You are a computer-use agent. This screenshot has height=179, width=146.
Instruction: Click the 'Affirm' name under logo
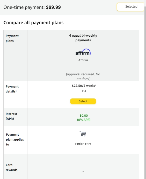pyautogui.click(x=83, y=60)
